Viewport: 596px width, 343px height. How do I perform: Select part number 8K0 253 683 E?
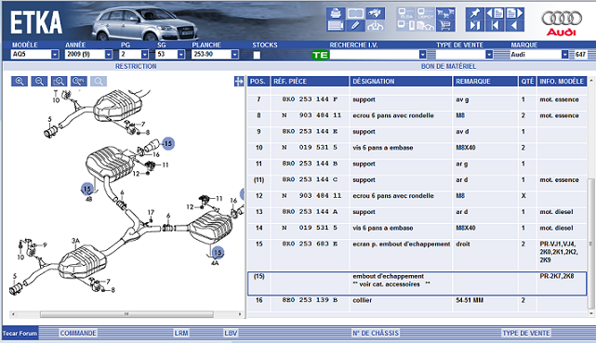[x=310, y=244]
